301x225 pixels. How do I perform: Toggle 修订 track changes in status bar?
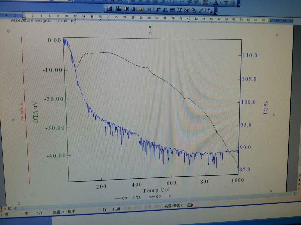137,208
